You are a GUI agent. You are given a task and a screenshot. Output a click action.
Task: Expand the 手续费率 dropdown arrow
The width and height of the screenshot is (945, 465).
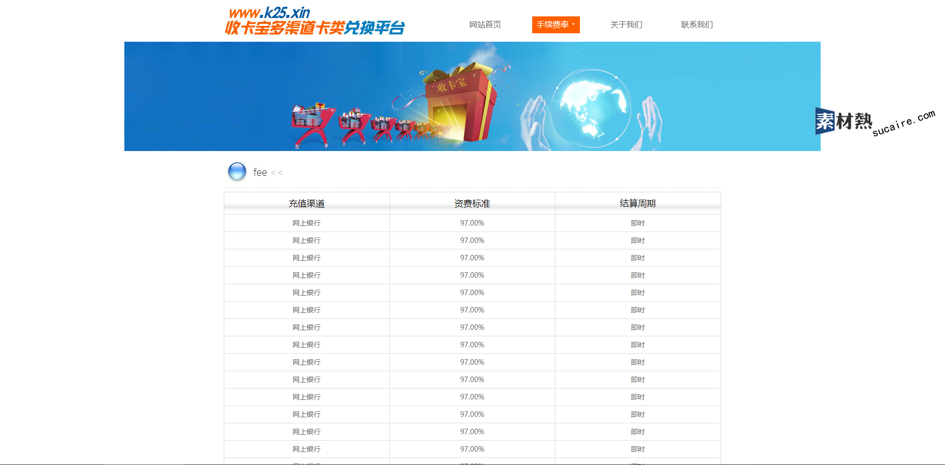573,24
